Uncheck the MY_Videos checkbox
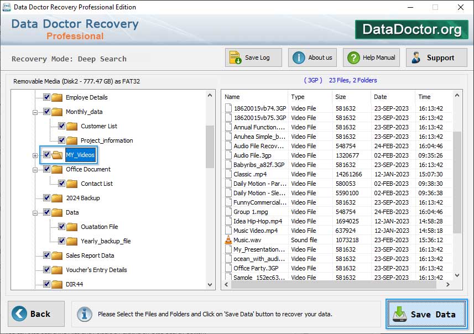 46,154
